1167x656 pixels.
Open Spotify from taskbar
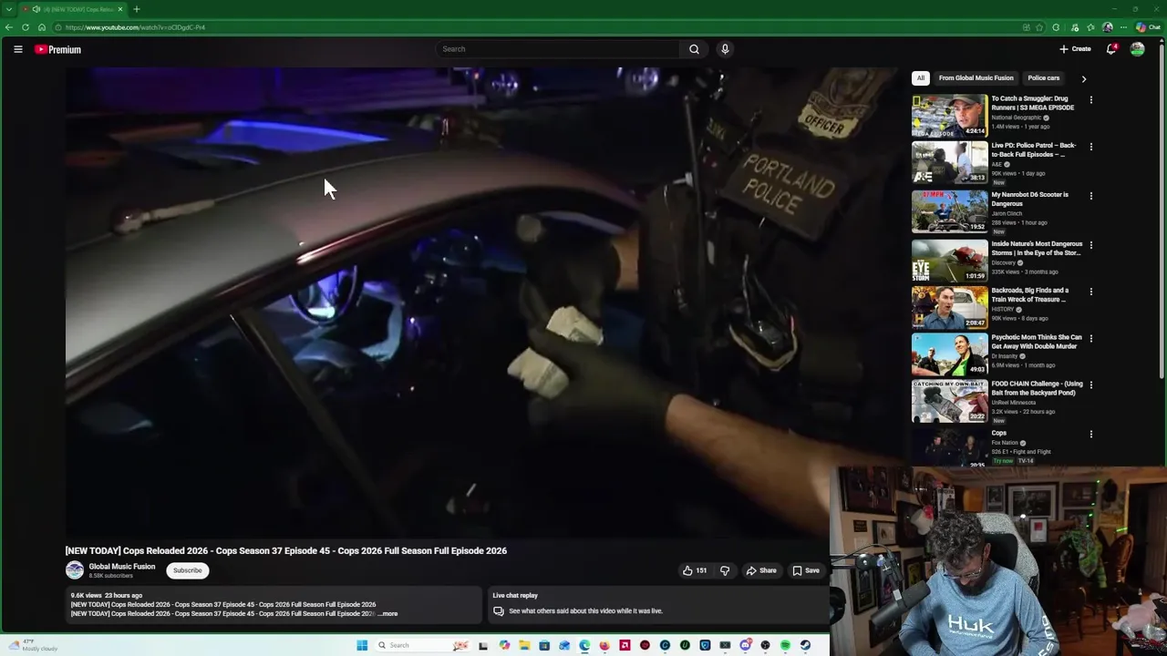pos(785,645)
